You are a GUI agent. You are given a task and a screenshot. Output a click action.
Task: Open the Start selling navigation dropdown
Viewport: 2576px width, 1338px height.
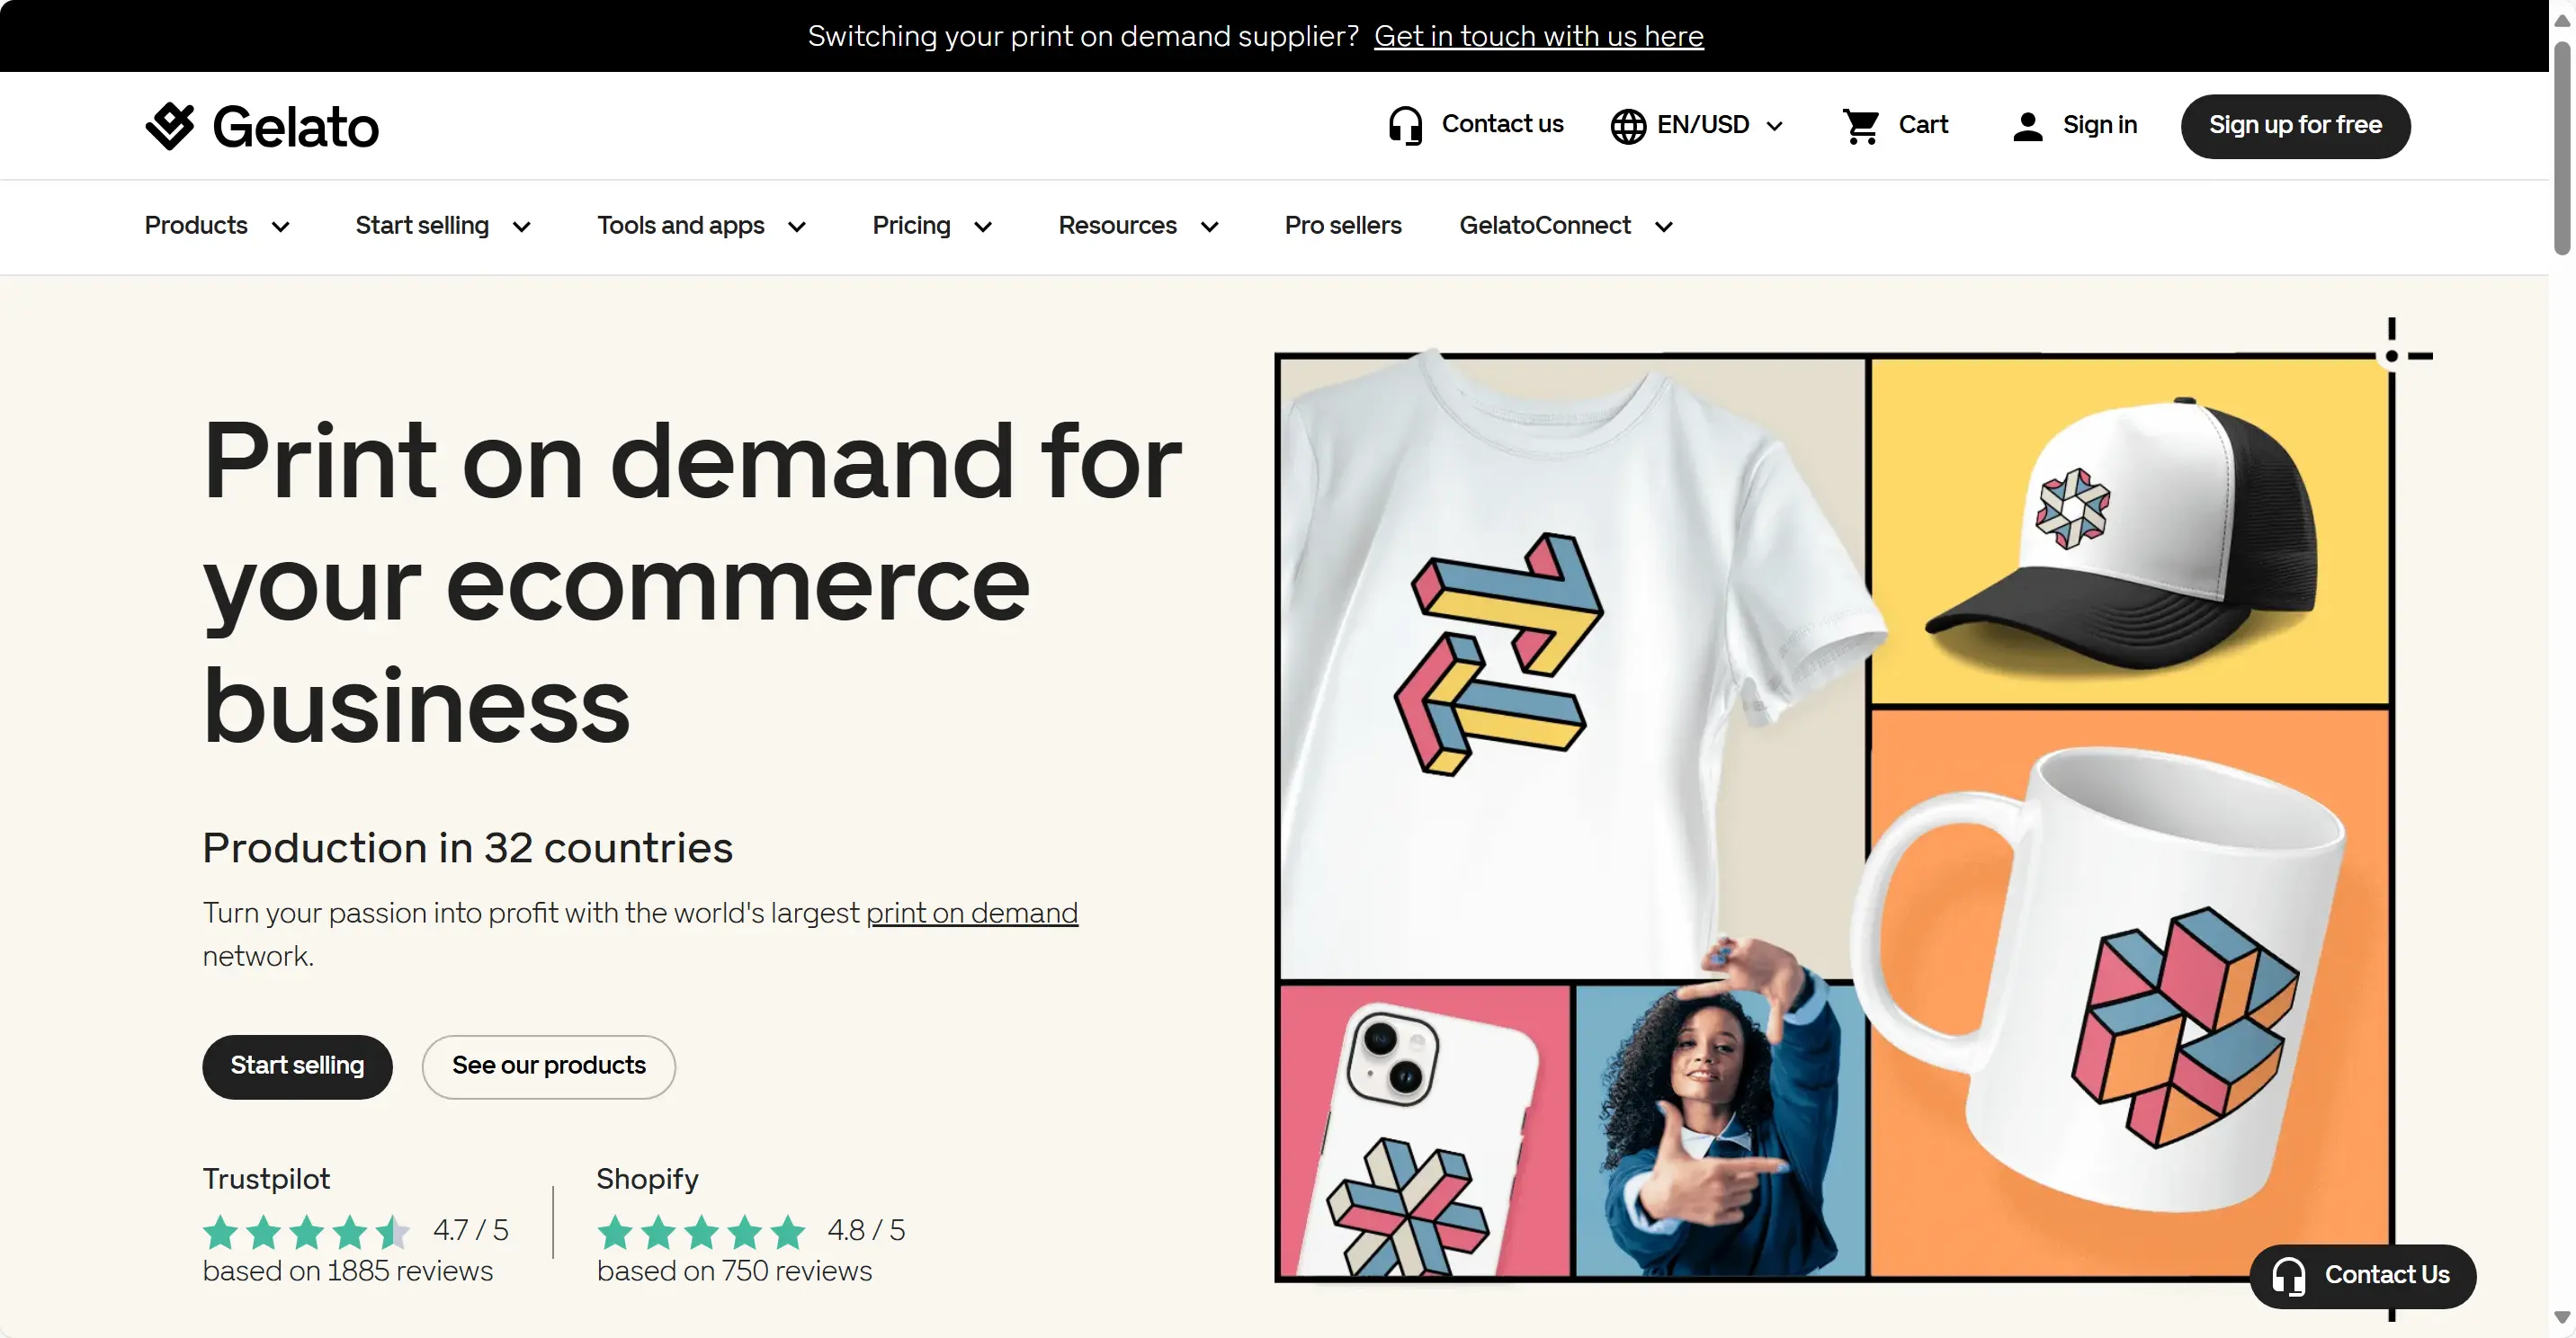(443, 226)
